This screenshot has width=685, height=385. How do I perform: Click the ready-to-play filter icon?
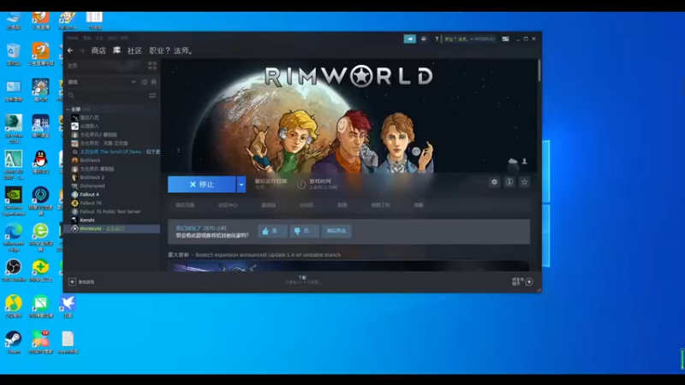(x=154, y=82)
